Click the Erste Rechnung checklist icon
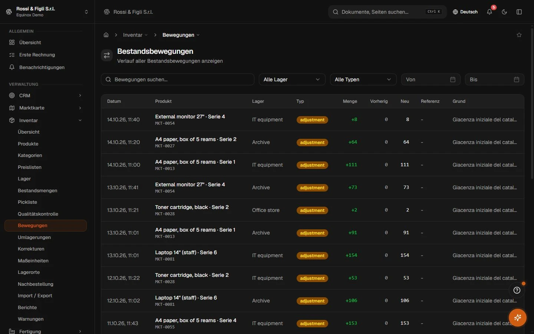Image resolution: width=534 pixels, height=334 pixels. coord(12,55)
